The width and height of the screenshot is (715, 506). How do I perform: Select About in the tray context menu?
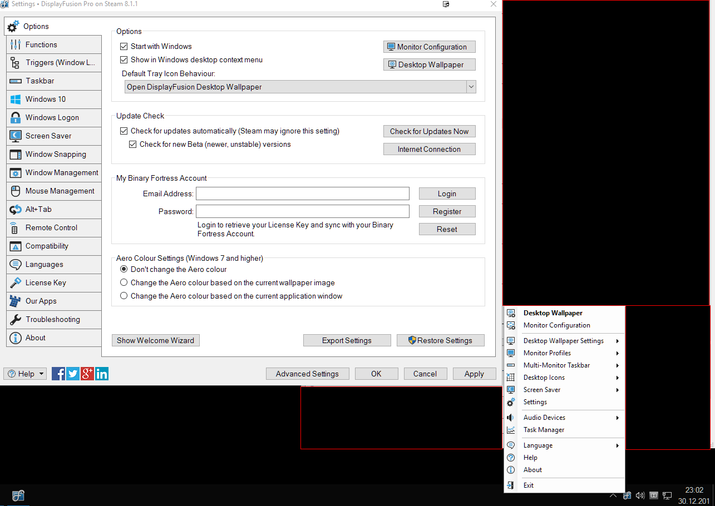564,470
